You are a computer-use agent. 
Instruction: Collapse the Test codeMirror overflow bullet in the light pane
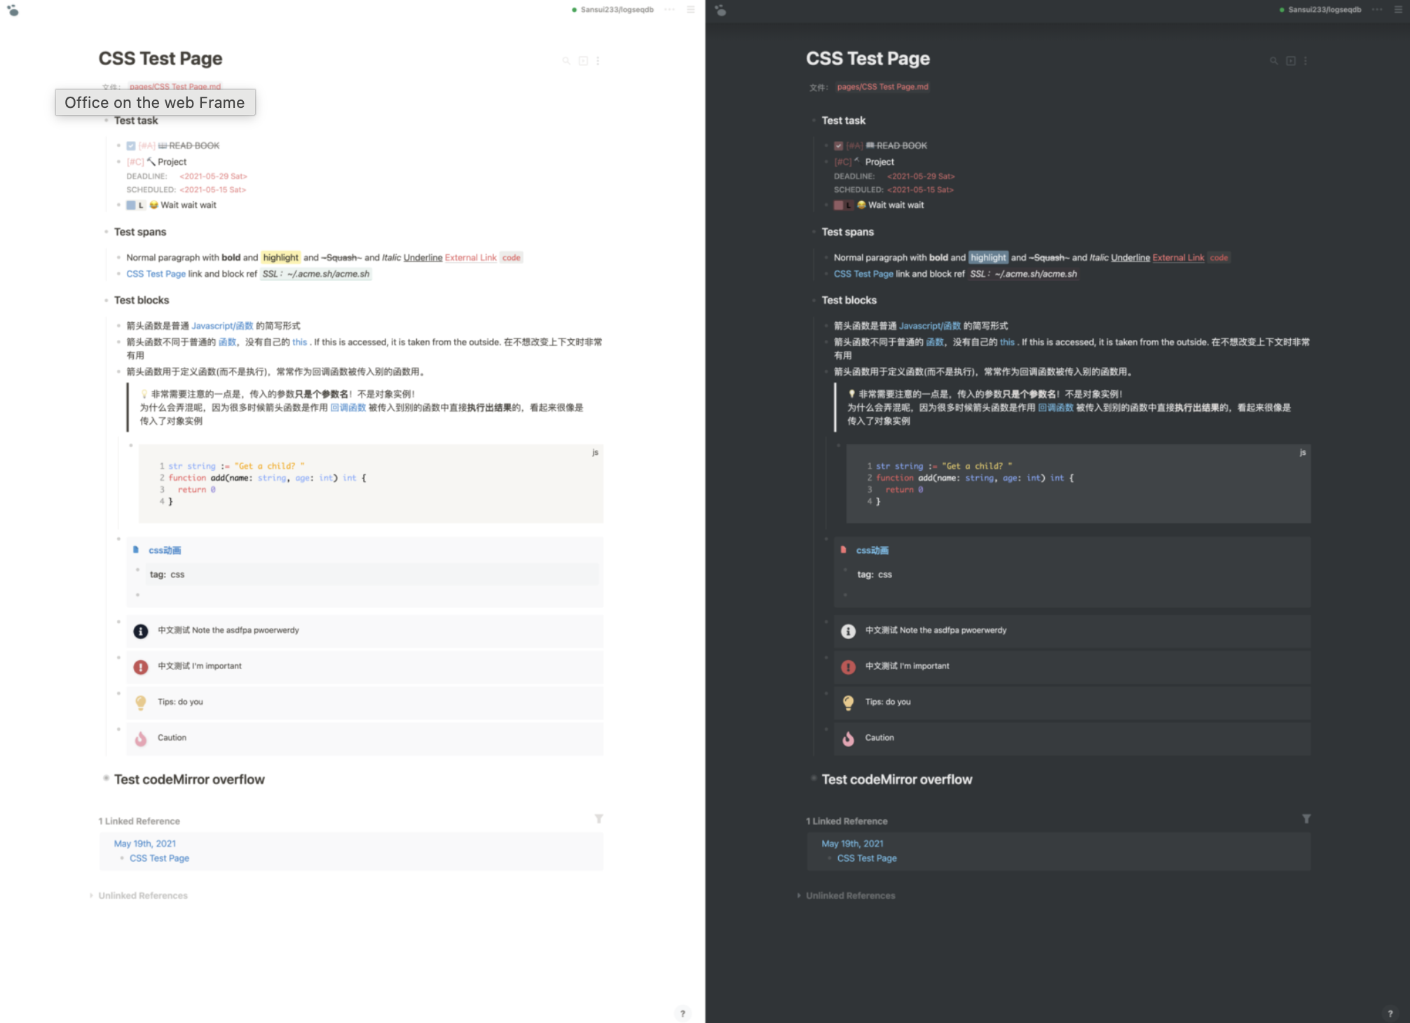(x=107, y=778)
